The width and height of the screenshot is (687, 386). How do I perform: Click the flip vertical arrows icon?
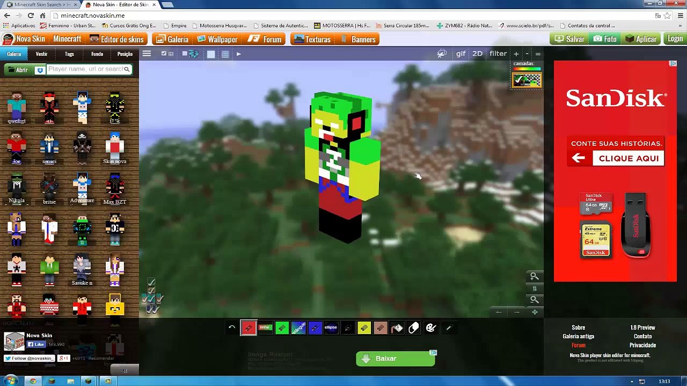(534, 288)
